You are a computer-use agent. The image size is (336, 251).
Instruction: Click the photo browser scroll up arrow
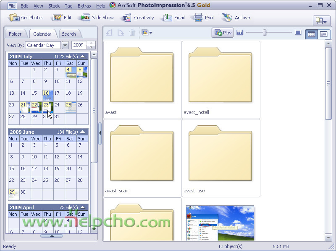[328, 44]
